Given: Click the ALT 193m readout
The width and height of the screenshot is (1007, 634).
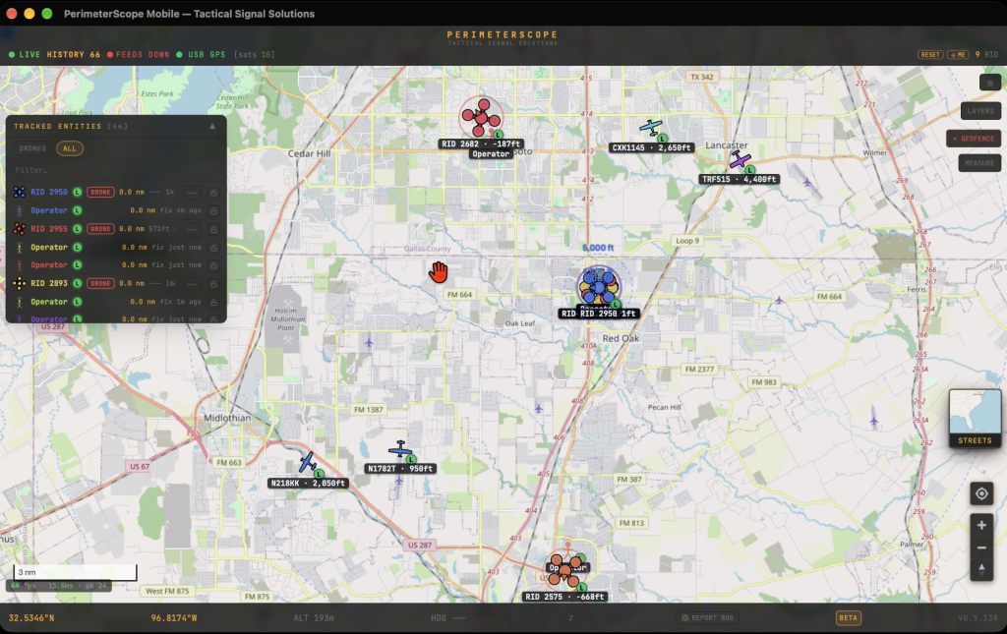Looking at the screenshot, I should 314,618.
